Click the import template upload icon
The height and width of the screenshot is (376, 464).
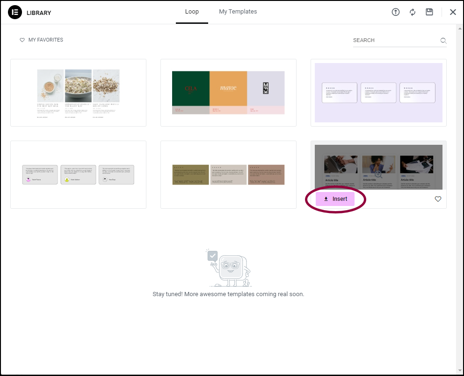tap(396, 12)
